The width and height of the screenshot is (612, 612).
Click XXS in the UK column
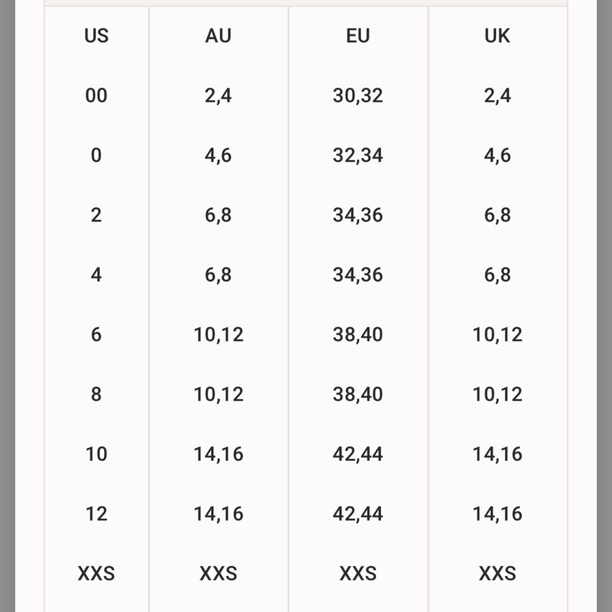click(x=497, y=573)
